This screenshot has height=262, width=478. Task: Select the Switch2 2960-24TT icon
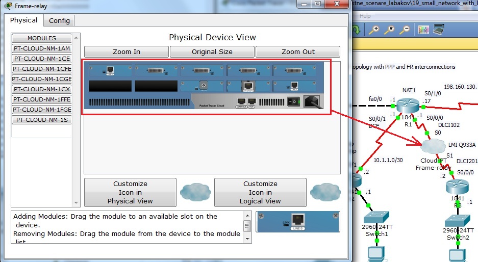click(457, 220)
